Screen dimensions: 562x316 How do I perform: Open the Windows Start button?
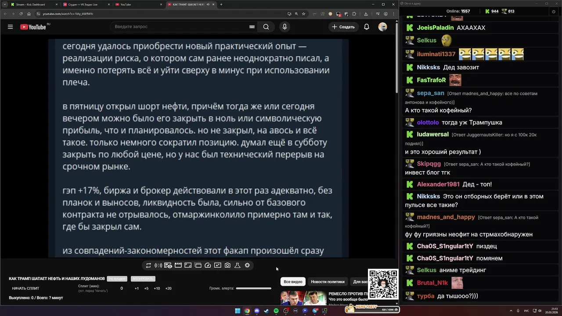(x=238, y=311)
